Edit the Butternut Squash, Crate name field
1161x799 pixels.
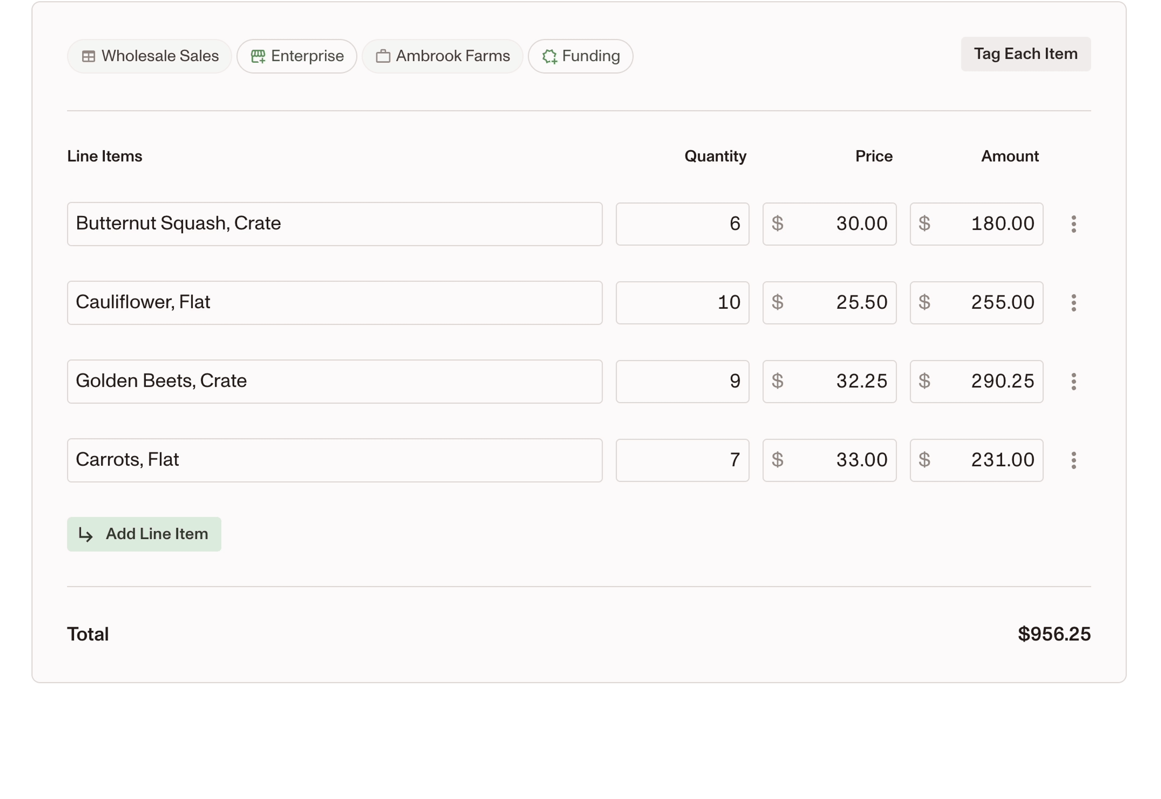coord(334,224)
